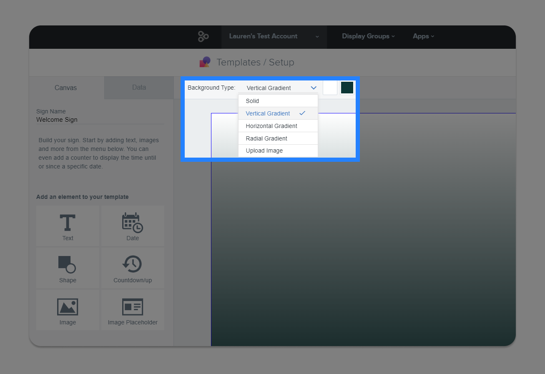Screen dimensions: 545x374
Task: Insert an Image element
Action: (x=68, y=310)
